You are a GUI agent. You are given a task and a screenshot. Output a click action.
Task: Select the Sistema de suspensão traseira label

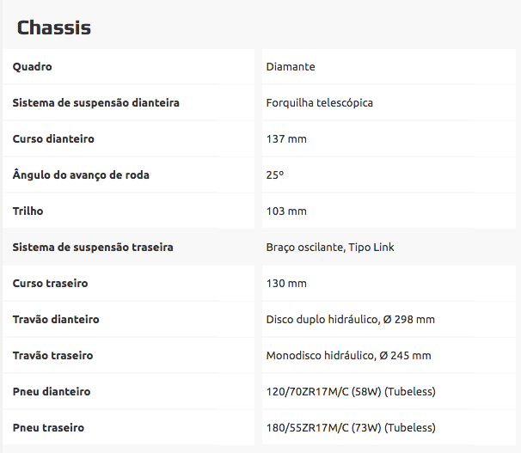click(93, 247)
